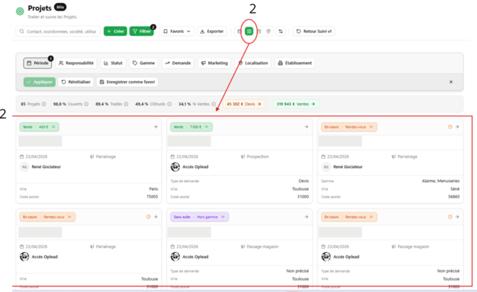Click En cours badge on Parrainage Toulouse card

click(48, 217)
